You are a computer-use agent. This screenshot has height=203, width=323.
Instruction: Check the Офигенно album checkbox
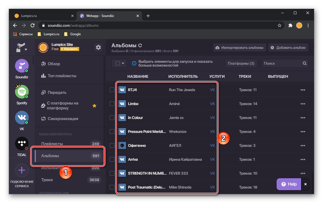[112, 145]
